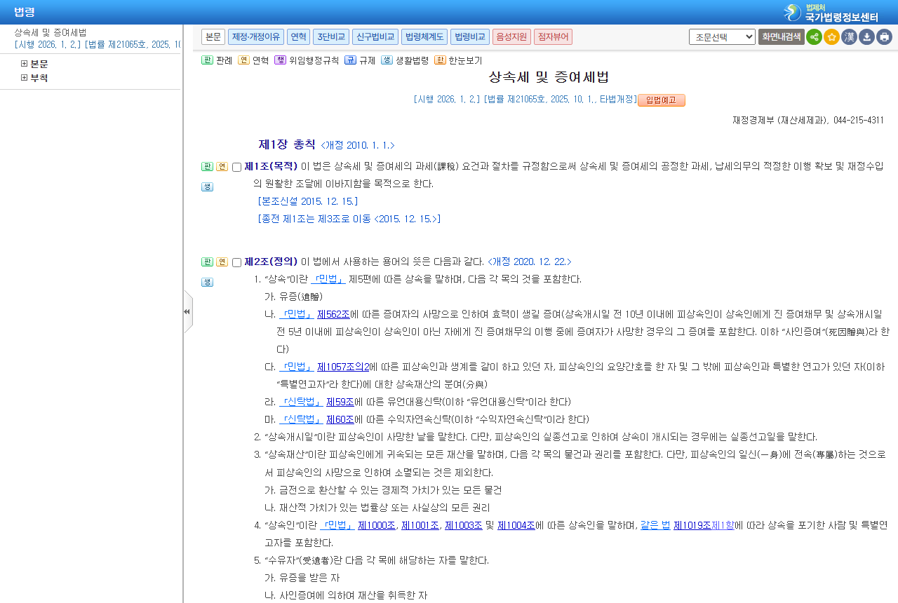Follow the 제562조 link
Image resolution: width=898 pixels, height=603 pixels.
pos(333,314)
